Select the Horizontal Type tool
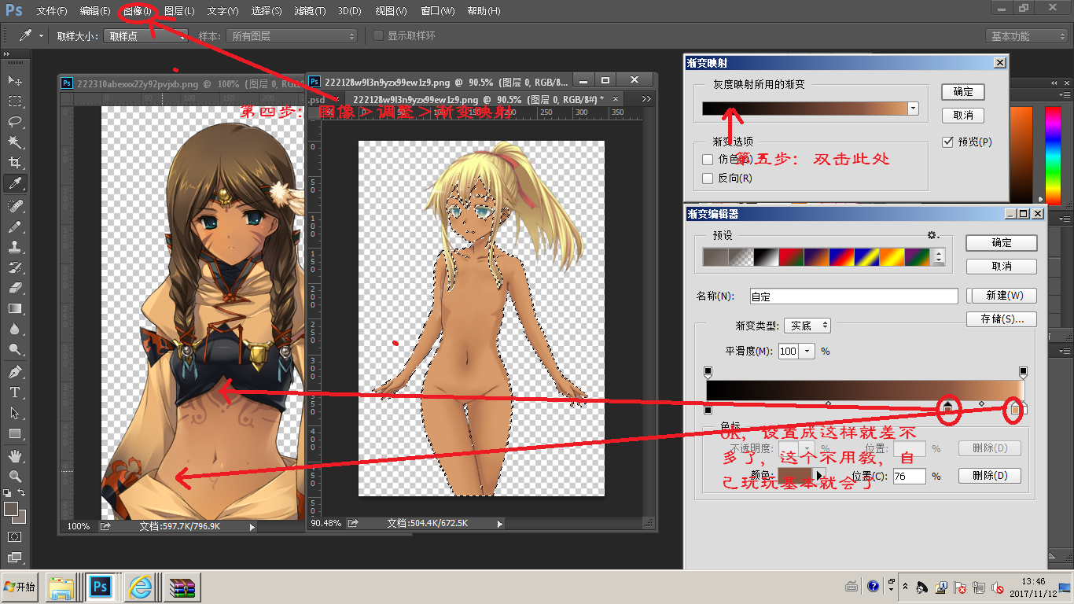This screenshot has width=1074, height=604. [x=15, y=392]
